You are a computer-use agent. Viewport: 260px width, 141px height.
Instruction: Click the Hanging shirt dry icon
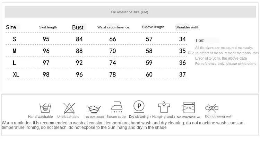[x=163, y=107]
